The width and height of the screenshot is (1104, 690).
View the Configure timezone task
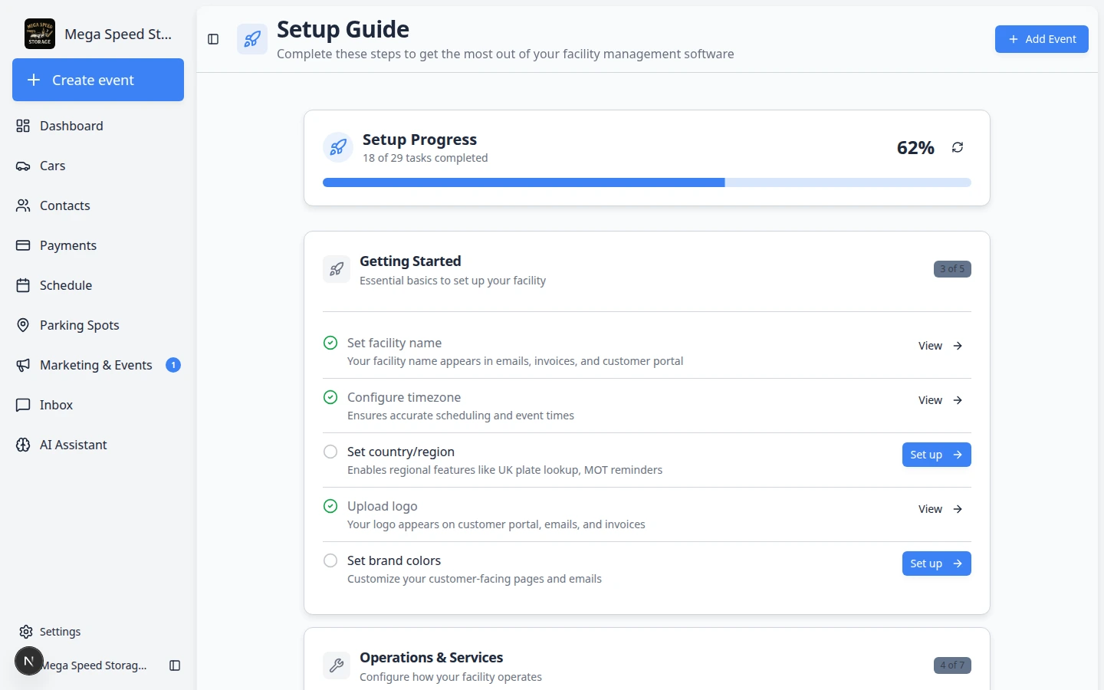click(x=941, y=400)
